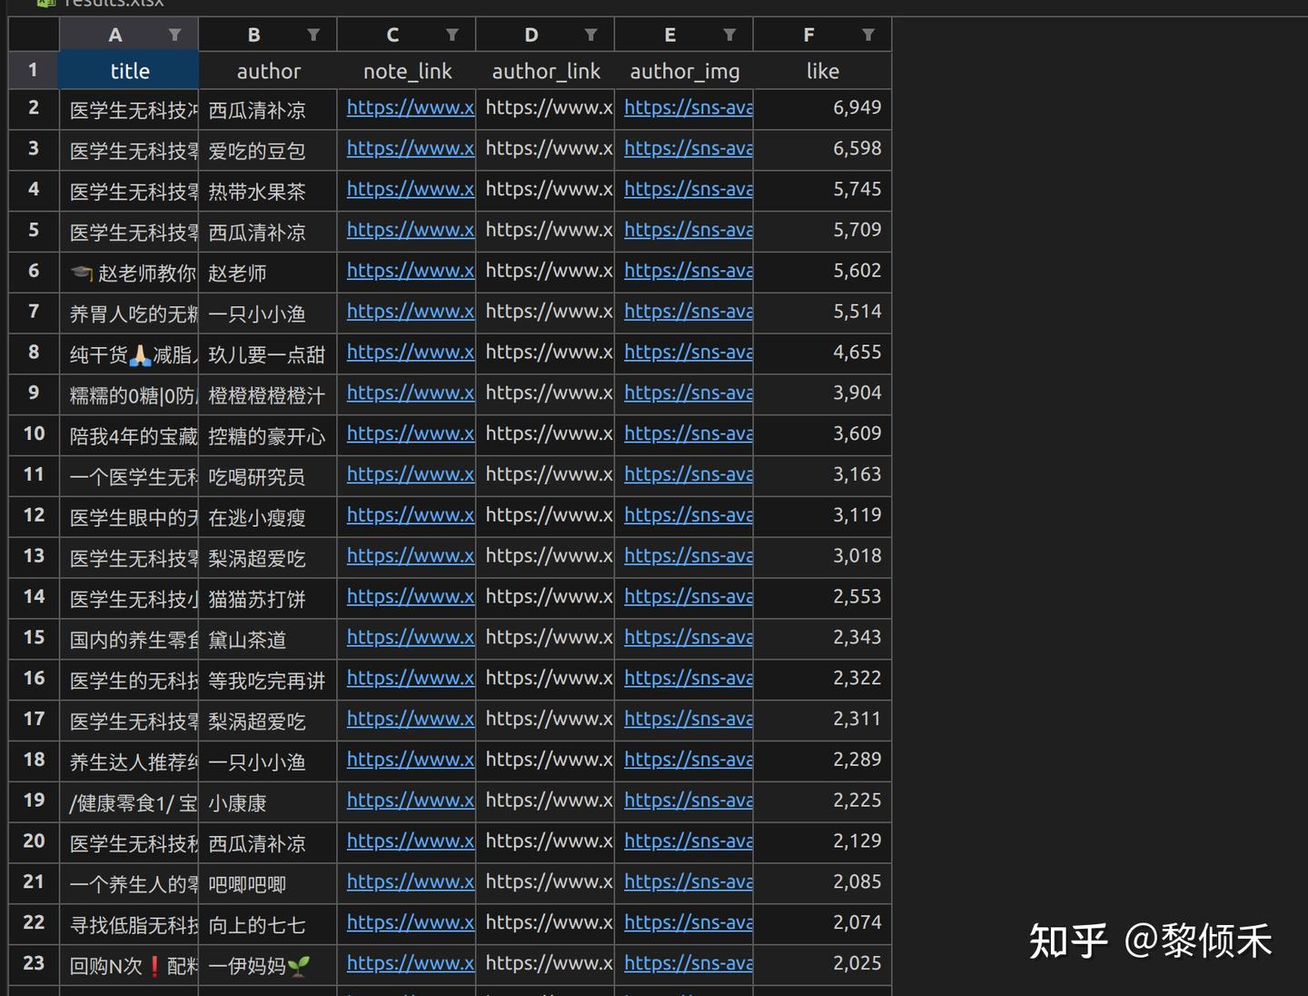Open note_link hyperlink in row 15

[411, 637]
